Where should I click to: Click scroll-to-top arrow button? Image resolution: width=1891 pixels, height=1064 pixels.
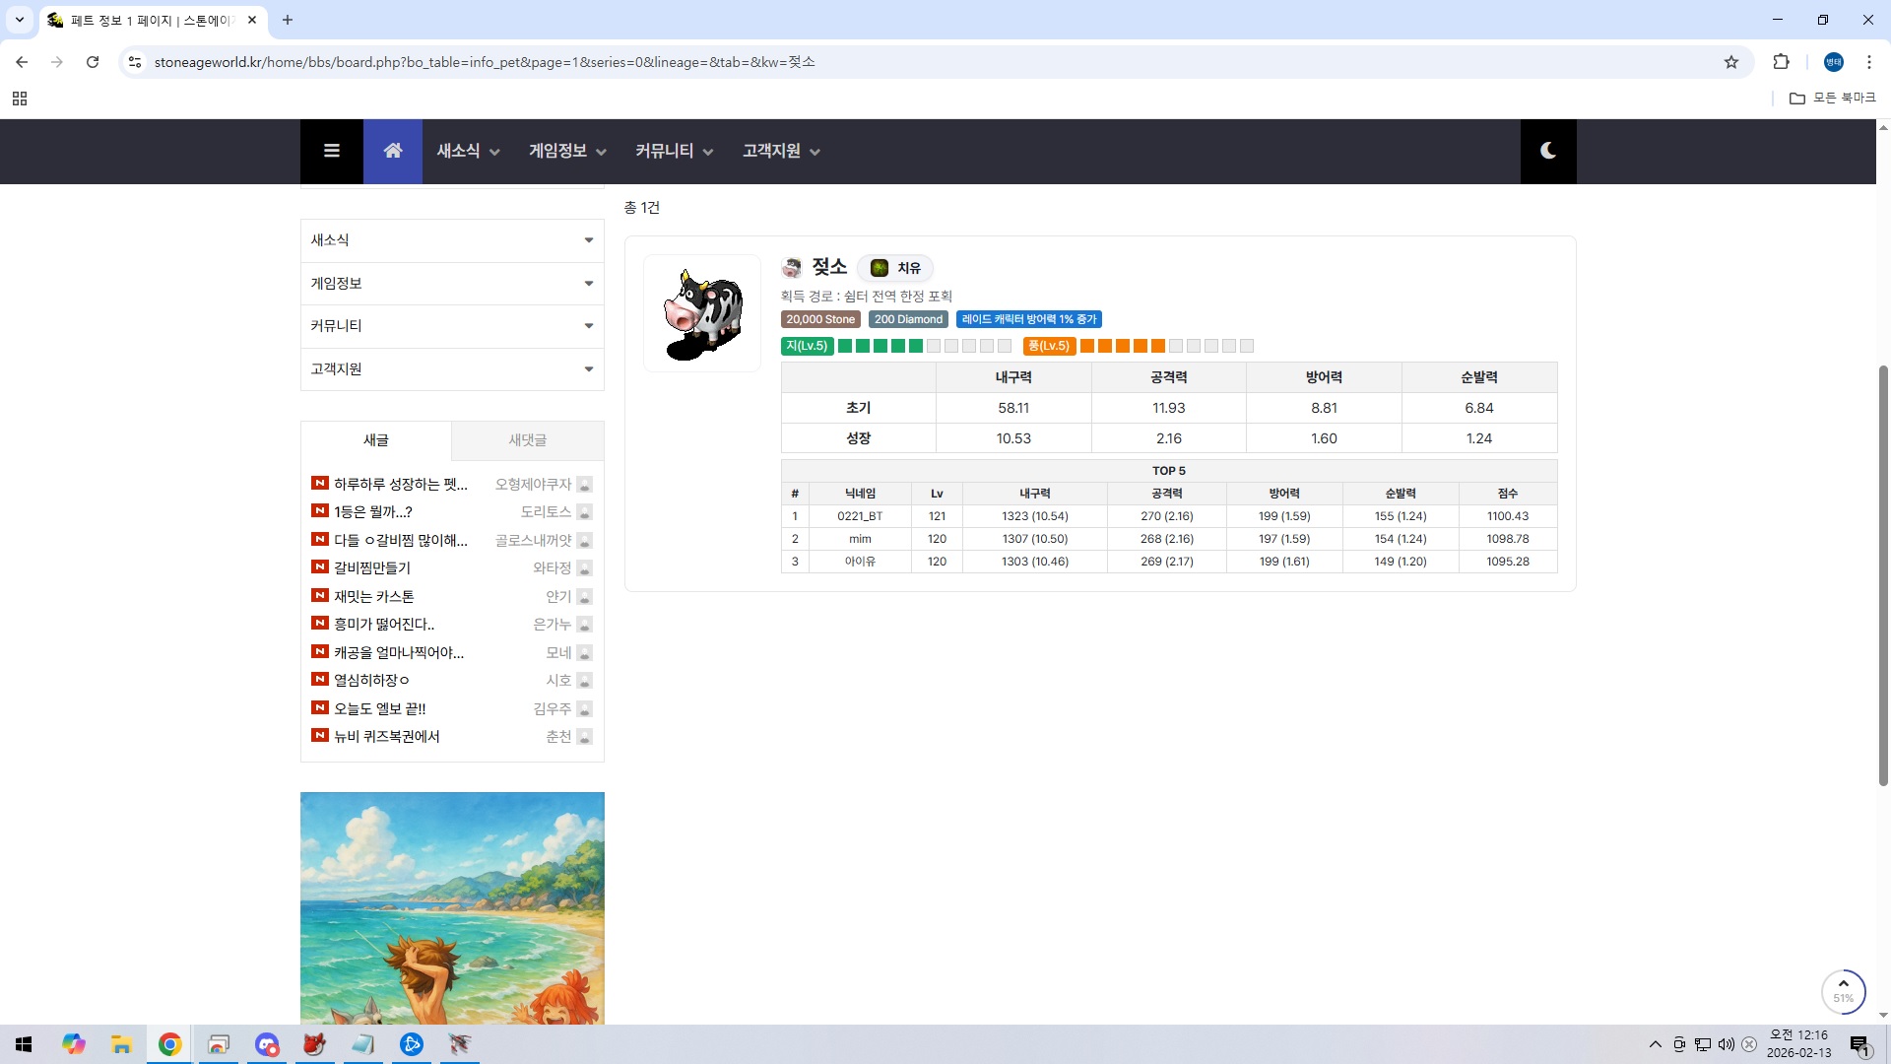click(x=1843, y=989)
